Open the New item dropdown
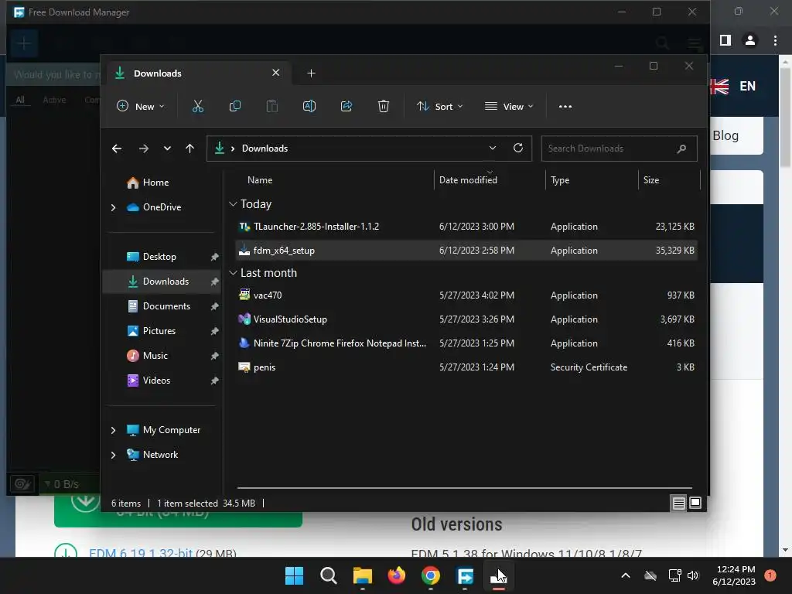This screenshot has width=792, height=594. click(141, 107)
